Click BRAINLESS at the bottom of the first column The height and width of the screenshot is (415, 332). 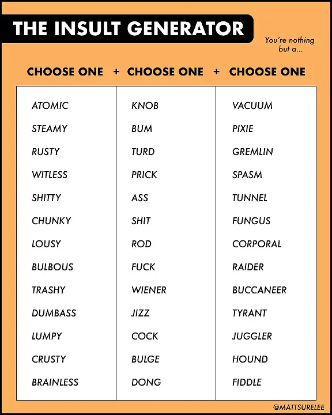(x=55, y=382)
